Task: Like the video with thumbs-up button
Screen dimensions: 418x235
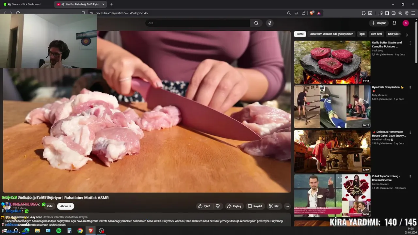Action: point(205,206)
